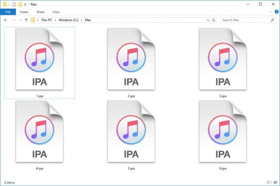
Task: Select the 4.ipa file icon
Action: [x=40, y=132]
